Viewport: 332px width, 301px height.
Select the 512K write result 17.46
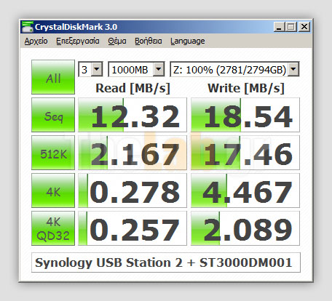click(245, 153)
